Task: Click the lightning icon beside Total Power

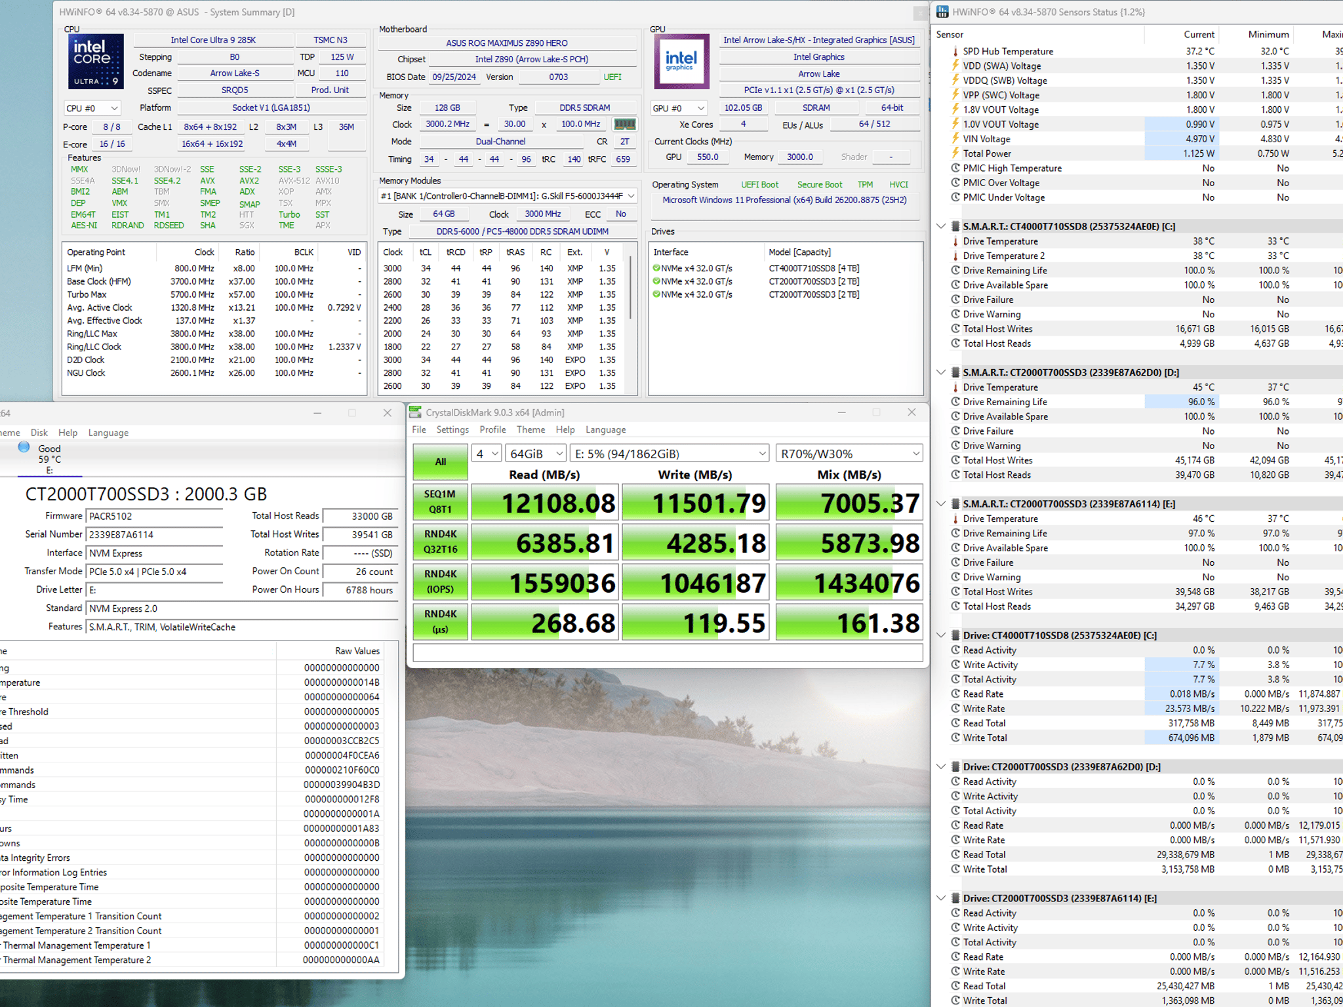Action: click(955, 153)
